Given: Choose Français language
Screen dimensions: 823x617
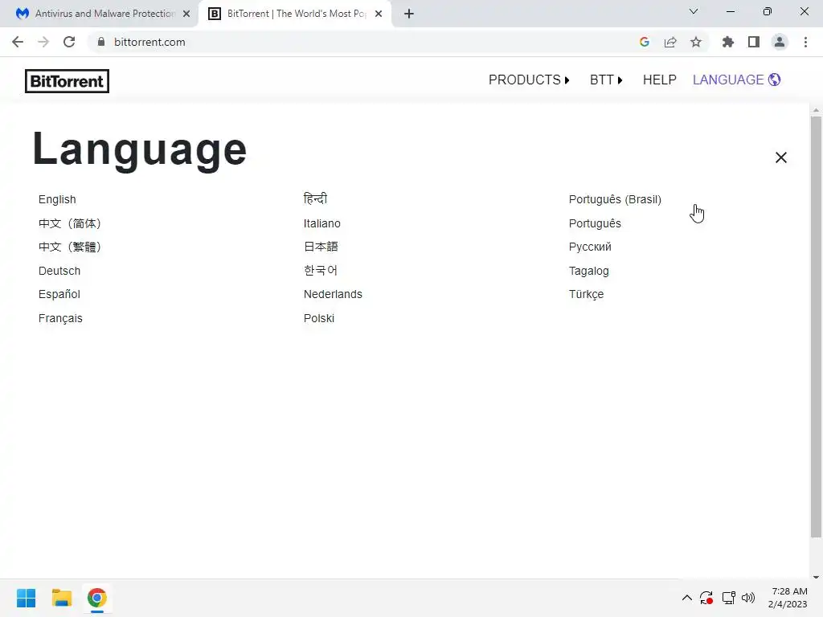Looking at the screenshot, I should coord(60,318).
